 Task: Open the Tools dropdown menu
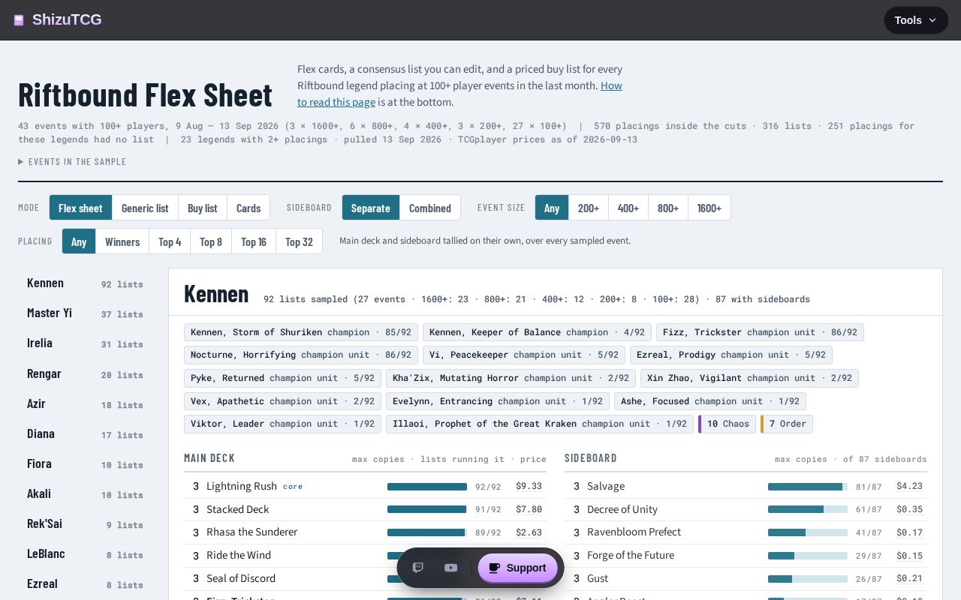pyautogui.click(x=916, y=20)
